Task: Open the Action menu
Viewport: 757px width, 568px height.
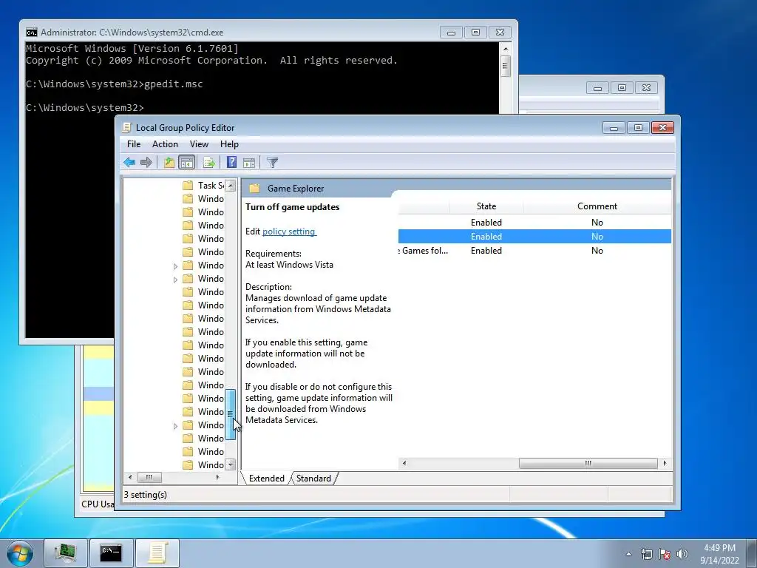Action: click(165, 144)
